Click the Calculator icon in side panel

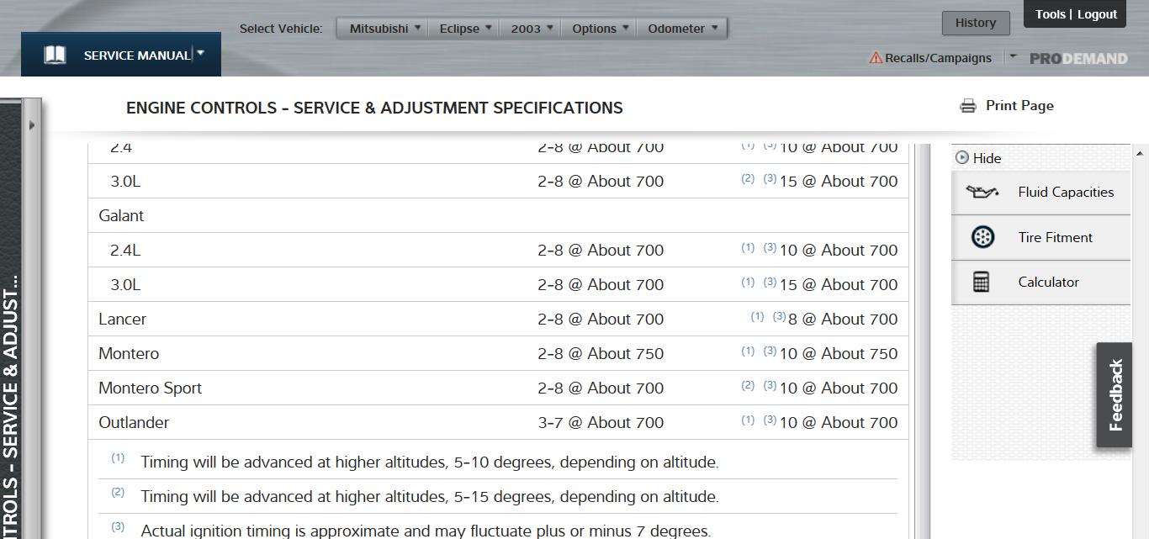point(981,282)
